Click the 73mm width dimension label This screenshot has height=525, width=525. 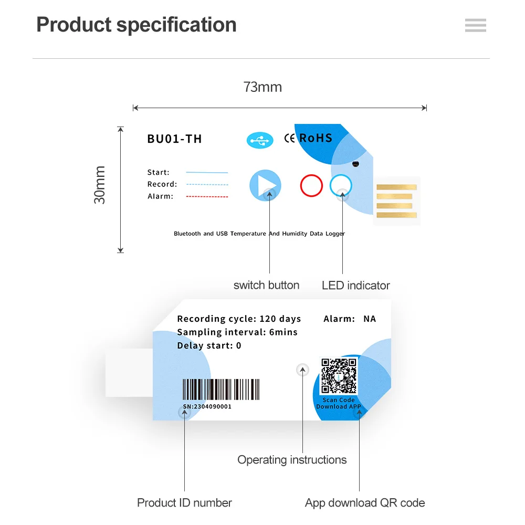click(262, 87)
